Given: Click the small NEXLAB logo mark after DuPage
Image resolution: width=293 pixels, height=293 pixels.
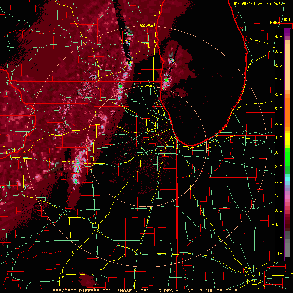Looking at the screenshot, I should click(x=290, y=3).
